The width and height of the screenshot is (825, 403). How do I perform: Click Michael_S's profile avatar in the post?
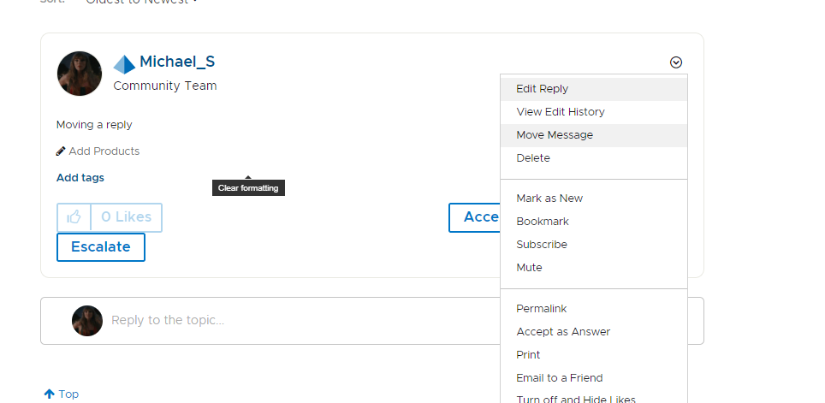80,74
